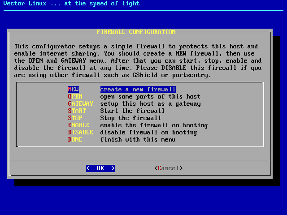Select the DISABLE menu tag
The height and width of the screenshot is (215, 287).
(81, 133)
